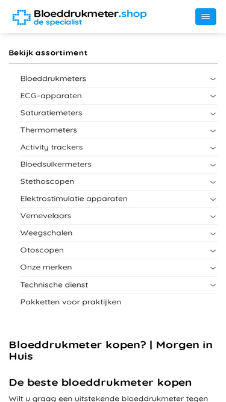Open the Elektrostimulatie apparaten category

click(x=74, y=199)
